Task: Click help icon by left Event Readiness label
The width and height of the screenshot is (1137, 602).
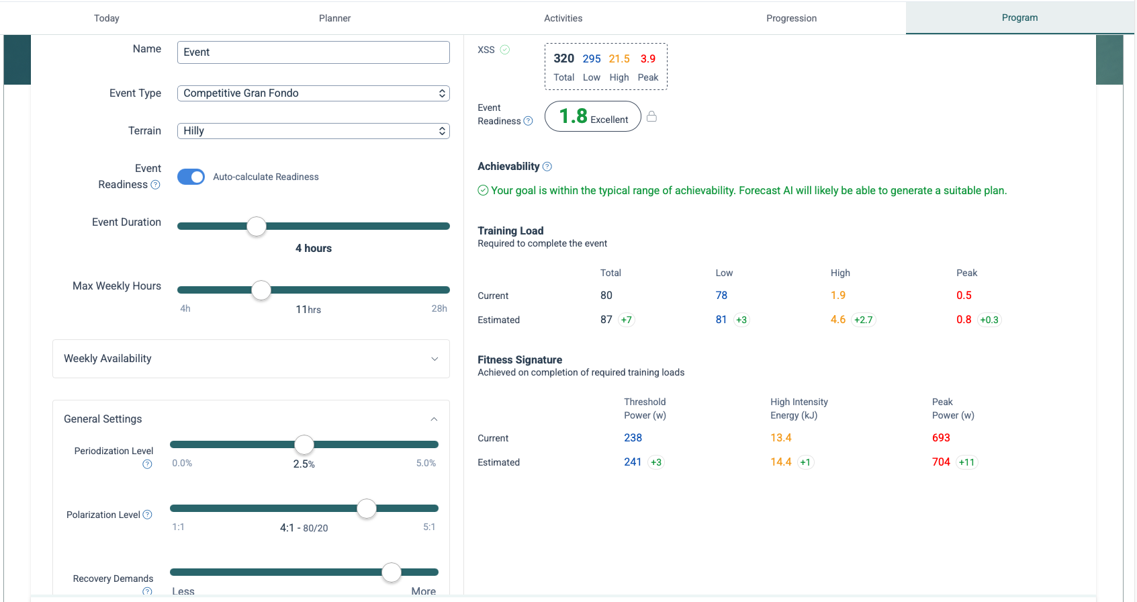Action: coord(156,185)
